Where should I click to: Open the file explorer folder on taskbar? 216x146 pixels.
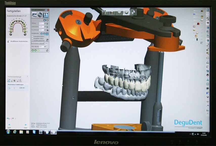[x=21, y=132]
